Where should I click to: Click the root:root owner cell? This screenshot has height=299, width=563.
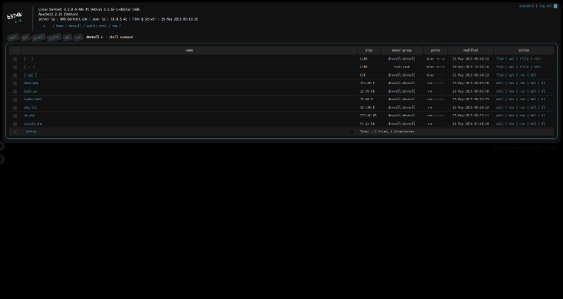[x=402, y=67]
